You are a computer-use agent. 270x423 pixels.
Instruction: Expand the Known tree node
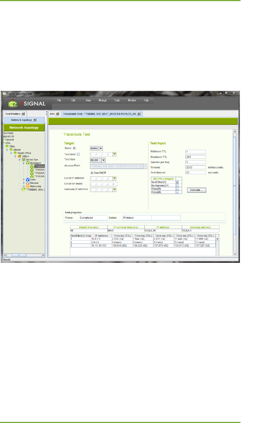24,183
